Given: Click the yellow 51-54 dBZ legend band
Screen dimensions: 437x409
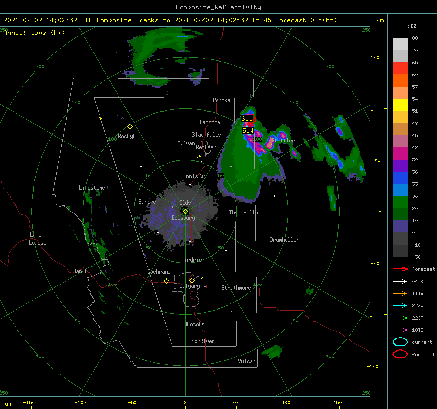Looking at the screenshot, I should tap(400, 105).
